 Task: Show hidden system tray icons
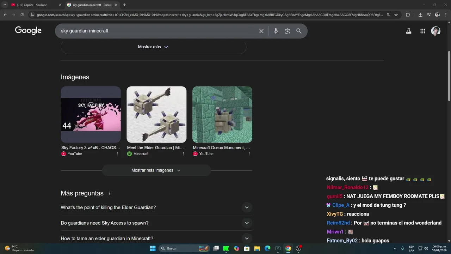point(395,248)
